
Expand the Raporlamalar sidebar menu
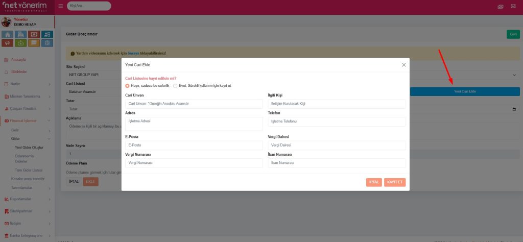27,199
